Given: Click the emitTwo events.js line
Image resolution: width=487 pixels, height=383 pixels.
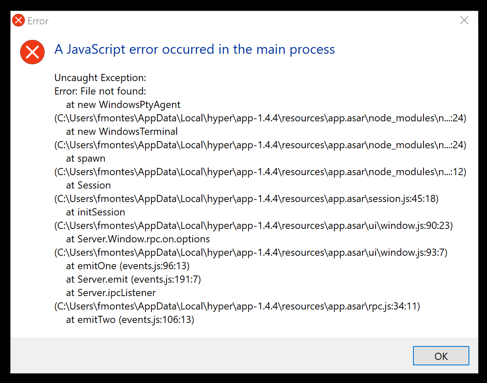Looking at the screenshot, I should [130, 320].
